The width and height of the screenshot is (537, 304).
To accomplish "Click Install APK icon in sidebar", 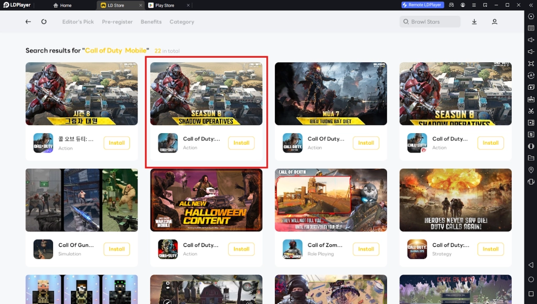I will [x=531, y=99].
